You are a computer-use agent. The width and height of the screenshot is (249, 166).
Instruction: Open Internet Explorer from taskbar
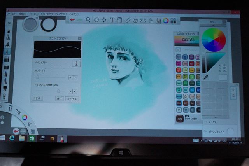[x=12, y=138]
